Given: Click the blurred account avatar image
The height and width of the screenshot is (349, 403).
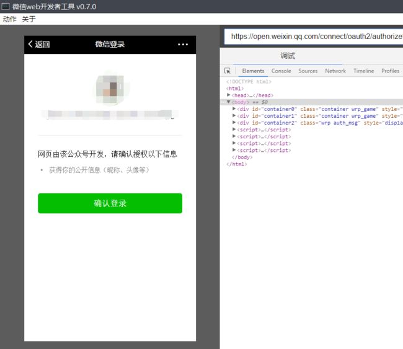Looking at the screenshot, I should click(x=110, y=89).
